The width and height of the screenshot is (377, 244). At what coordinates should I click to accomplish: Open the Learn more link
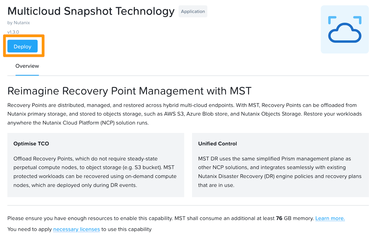click(330, 218)
